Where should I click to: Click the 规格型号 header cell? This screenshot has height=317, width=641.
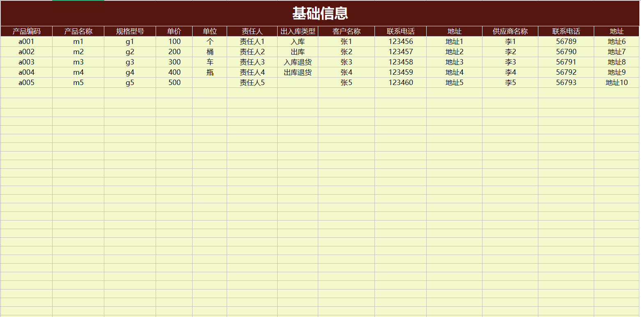click(130, 31)
